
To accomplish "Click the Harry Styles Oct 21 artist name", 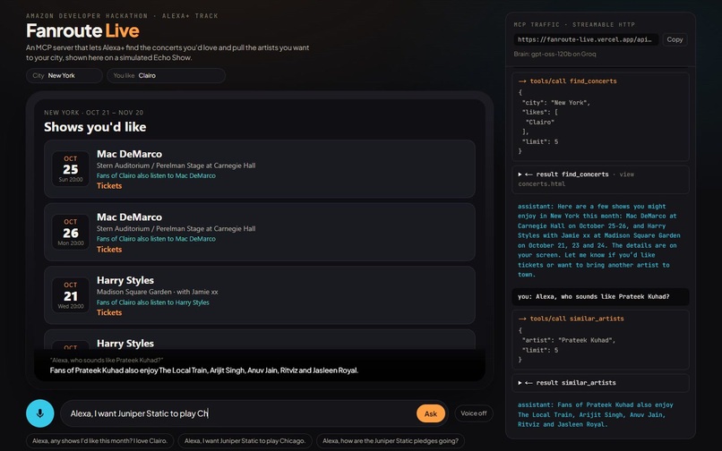I will coord(125,280).
